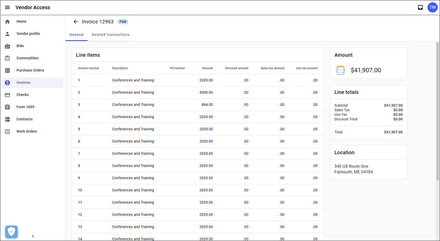Open Commodities in the sidebar
The image size is (440, 241).
pos(27,58)
